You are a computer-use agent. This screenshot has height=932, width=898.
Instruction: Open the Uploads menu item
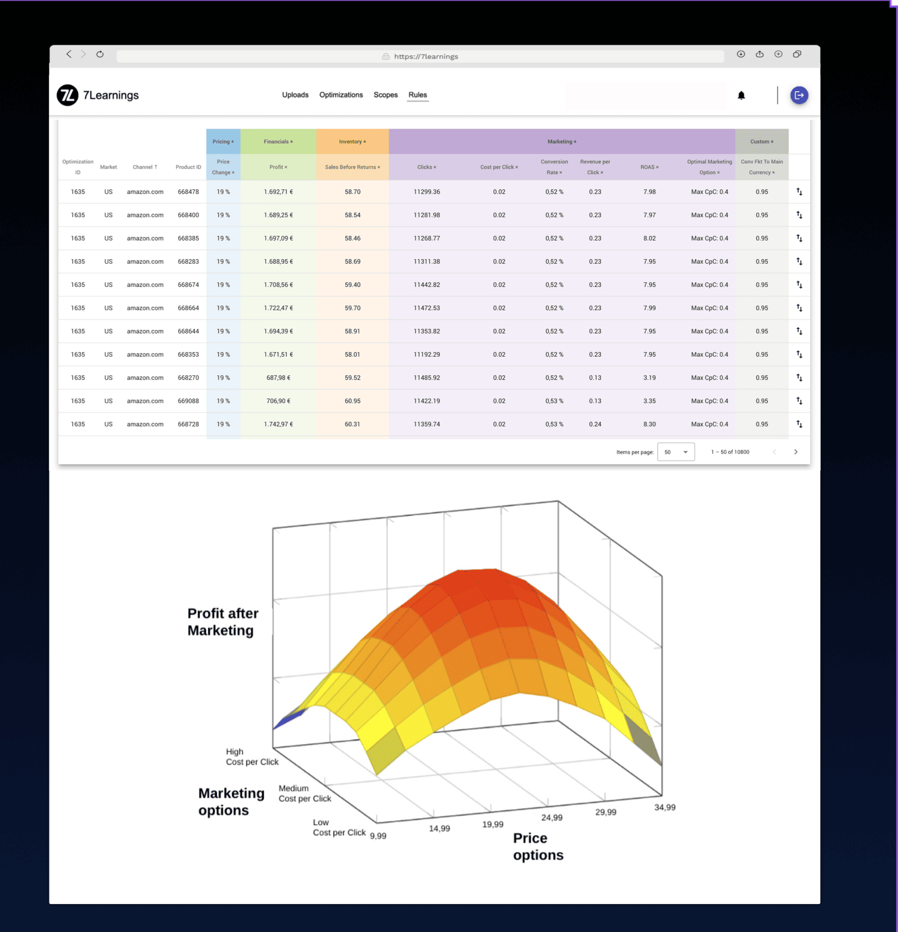295,95
